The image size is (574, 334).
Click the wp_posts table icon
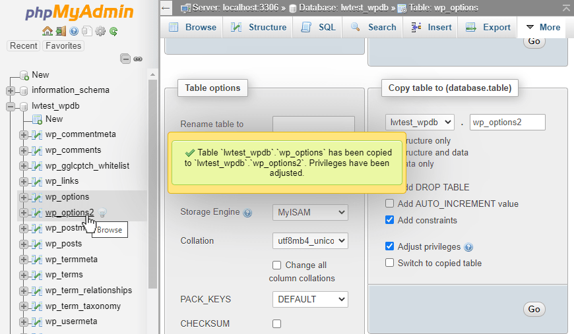(x=36, y=244)
